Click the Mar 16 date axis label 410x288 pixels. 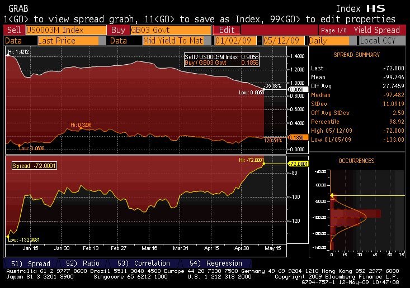point(149,248)
